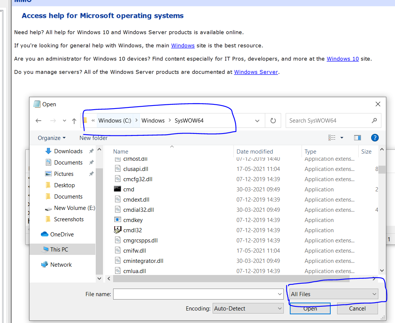Open the Organize menu
Image resolution: width=395 pixels, height=323 pixels.
(51, 138)
